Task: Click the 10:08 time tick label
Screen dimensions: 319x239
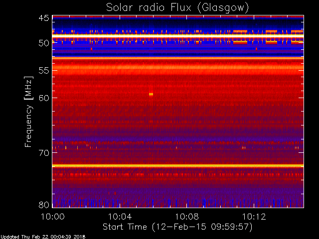Action: [187, 217]
